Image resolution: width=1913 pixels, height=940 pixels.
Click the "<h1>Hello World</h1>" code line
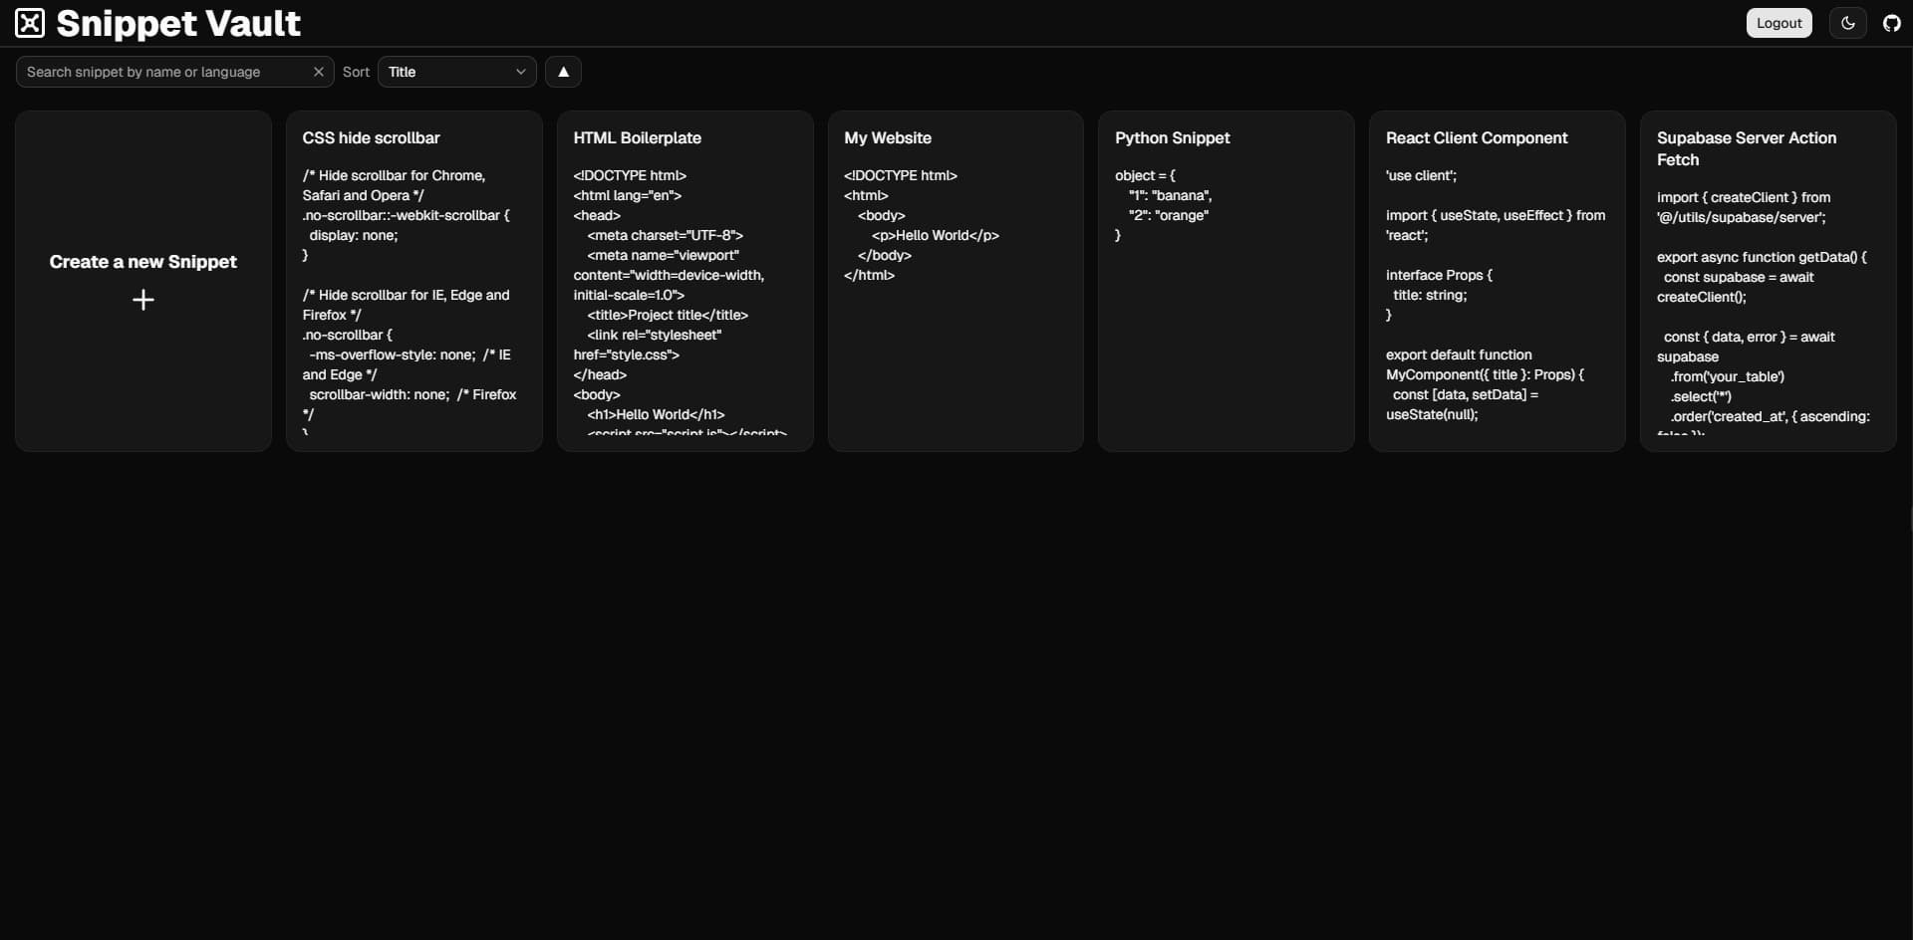(x=656, y=414)
